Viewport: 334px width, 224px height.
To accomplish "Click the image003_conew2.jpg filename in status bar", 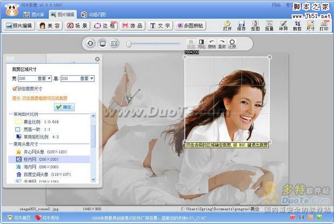I will tap(39, 209).
